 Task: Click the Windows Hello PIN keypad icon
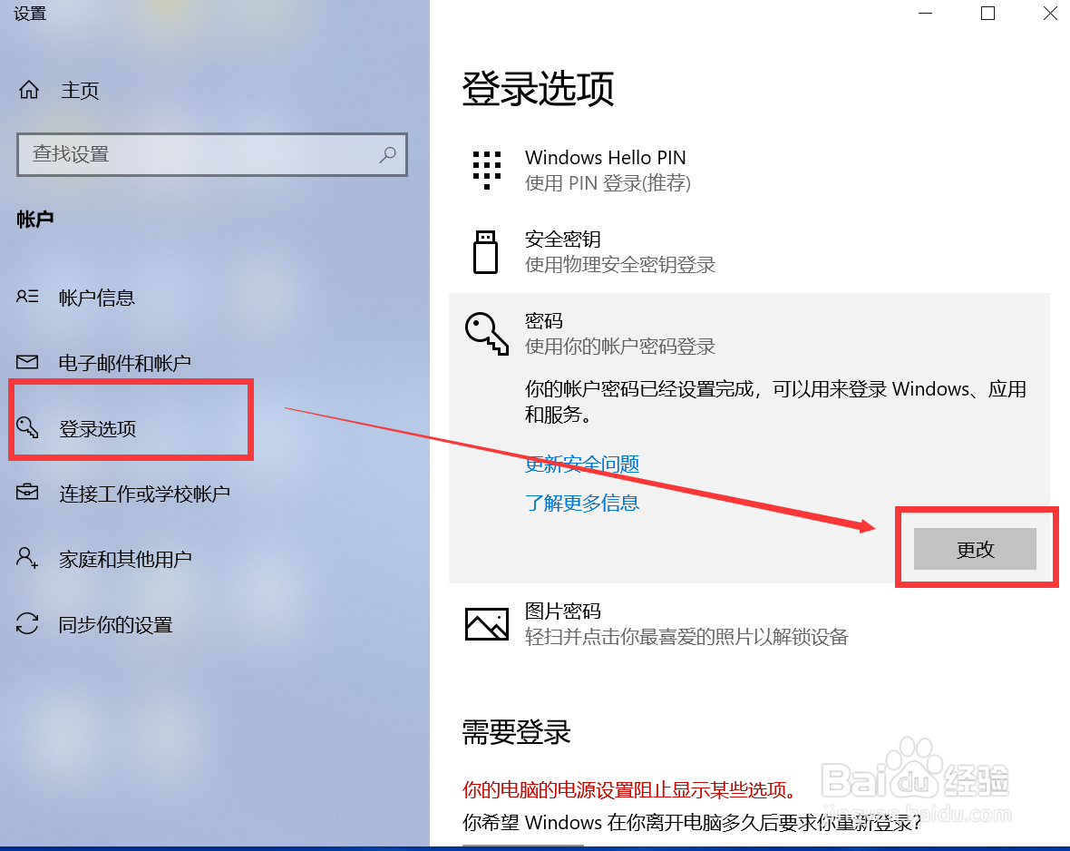[x=487, y=170]
